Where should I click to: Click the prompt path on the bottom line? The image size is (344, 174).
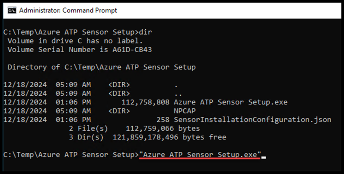pos(71,155)
